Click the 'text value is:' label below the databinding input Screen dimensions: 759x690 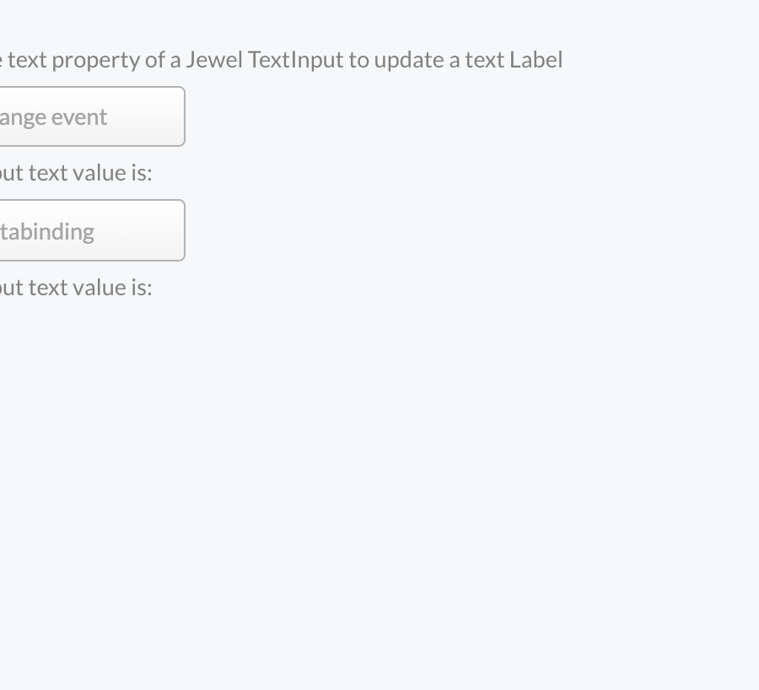pyautogui.click(x=76, y=288)
